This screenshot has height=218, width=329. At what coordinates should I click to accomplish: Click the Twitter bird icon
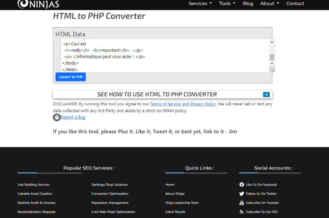242,193
